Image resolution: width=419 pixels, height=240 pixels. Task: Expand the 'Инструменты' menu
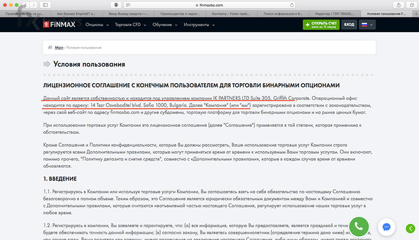click(x=199, y=25)
